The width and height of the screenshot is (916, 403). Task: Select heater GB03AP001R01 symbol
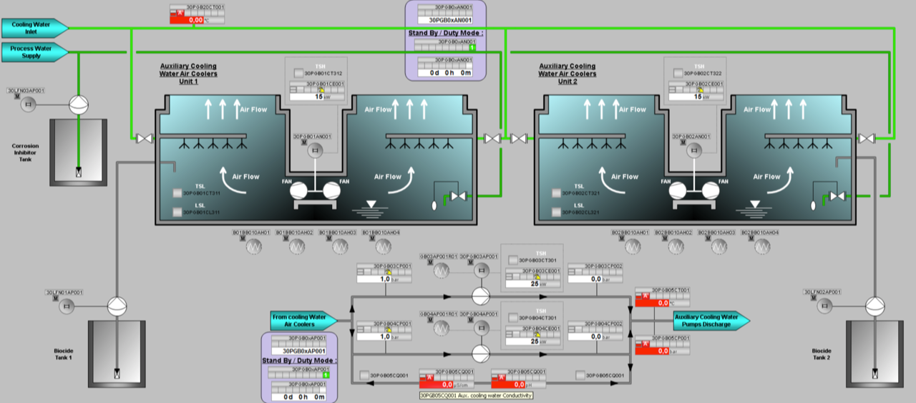coord(442,270)
